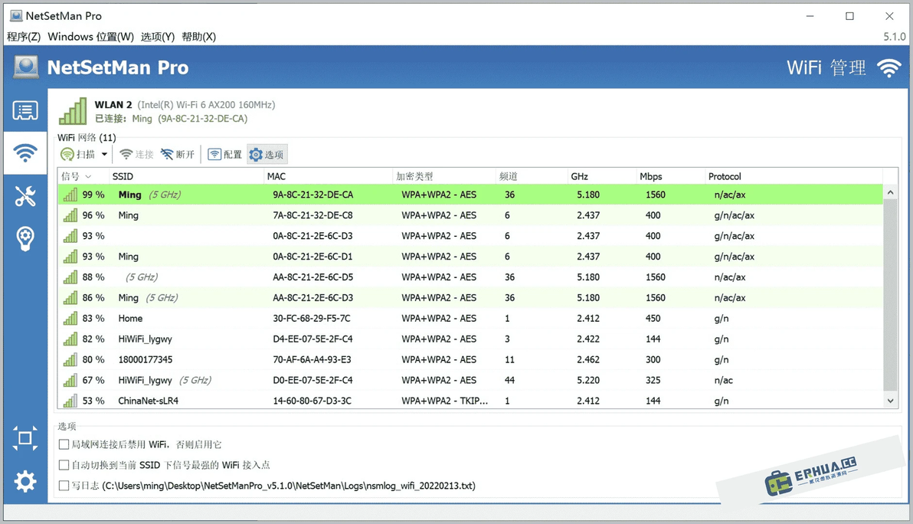Click the lightbulb tips sidebar icon

pyautogui.click(x=25, y=239)
